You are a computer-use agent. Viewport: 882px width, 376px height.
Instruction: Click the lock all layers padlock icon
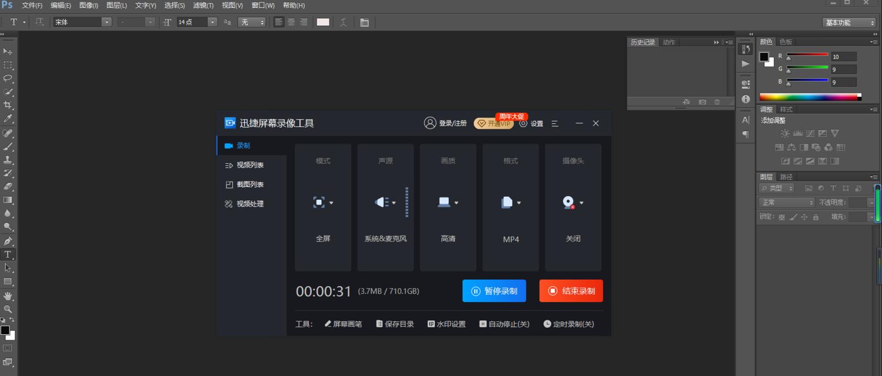tap(816, 217)
